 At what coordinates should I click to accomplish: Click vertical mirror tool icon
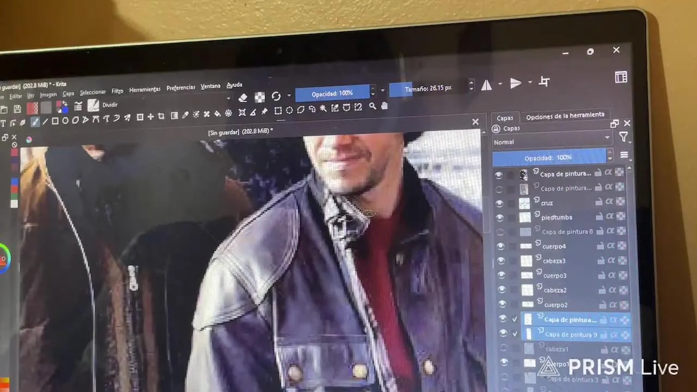point(516,83)
